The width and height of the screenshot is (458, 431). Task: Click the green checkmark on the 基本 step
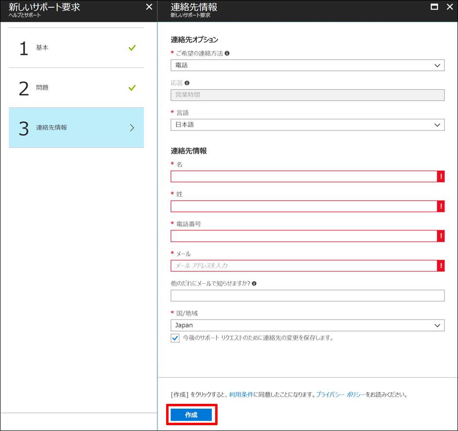click(x=132, y=48)
